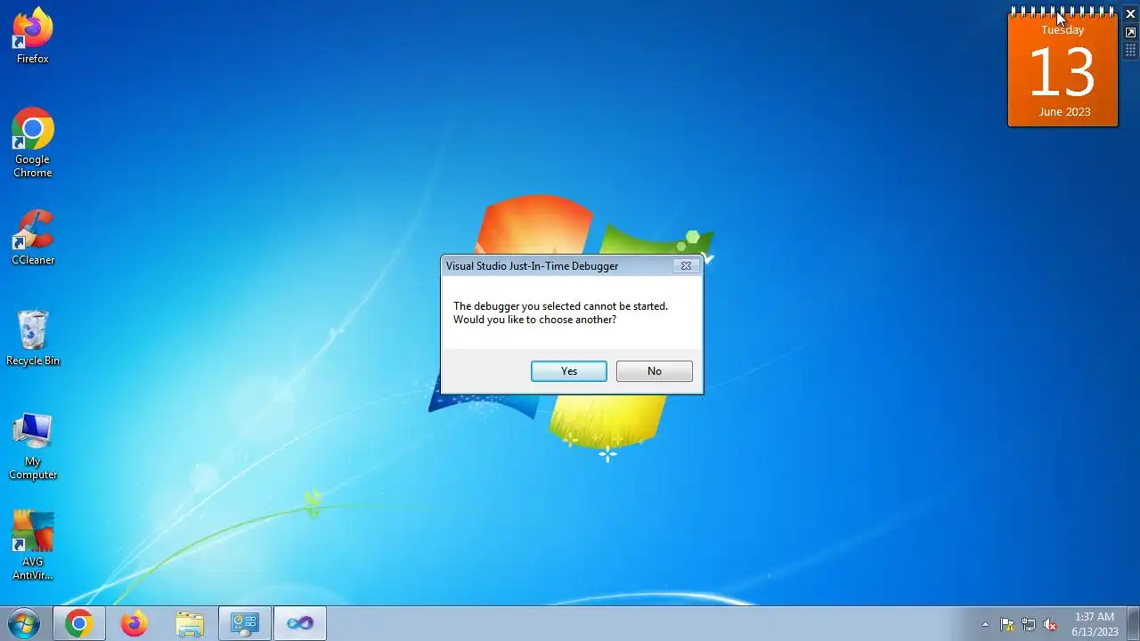Switch to the Visual Studio taskbar item
The height and width of the screenshot is (641, 1140).
point(300,623)
